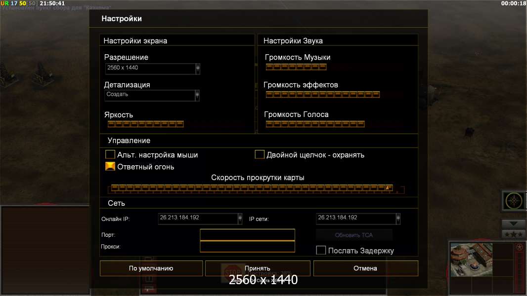Screen dimensions: 527x296
Task: Enable Двойной щелчок - охранять checkbox
Action: 260,154
